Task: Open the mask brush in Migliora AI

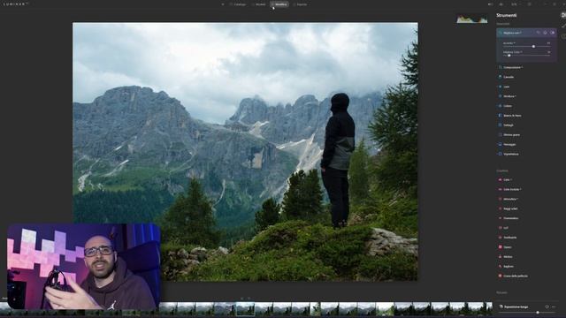Action: pos(538,33)
